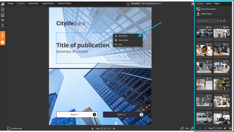The width and height of the screenshot is (234, 132).
Task: Click the Search Stock Library label
Action: 208,9
